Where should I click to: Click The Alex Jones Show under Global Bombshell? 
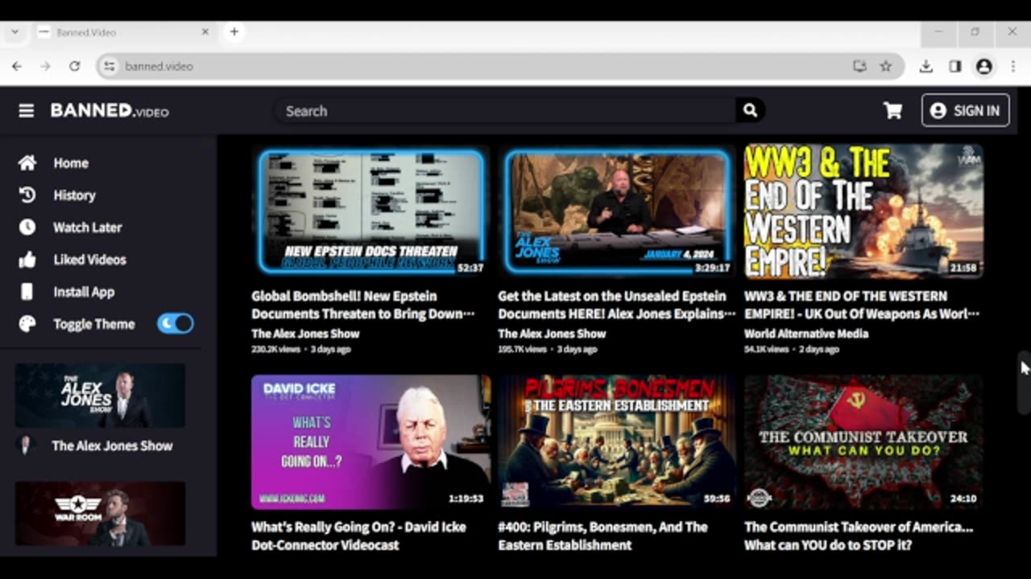(305, 334)
